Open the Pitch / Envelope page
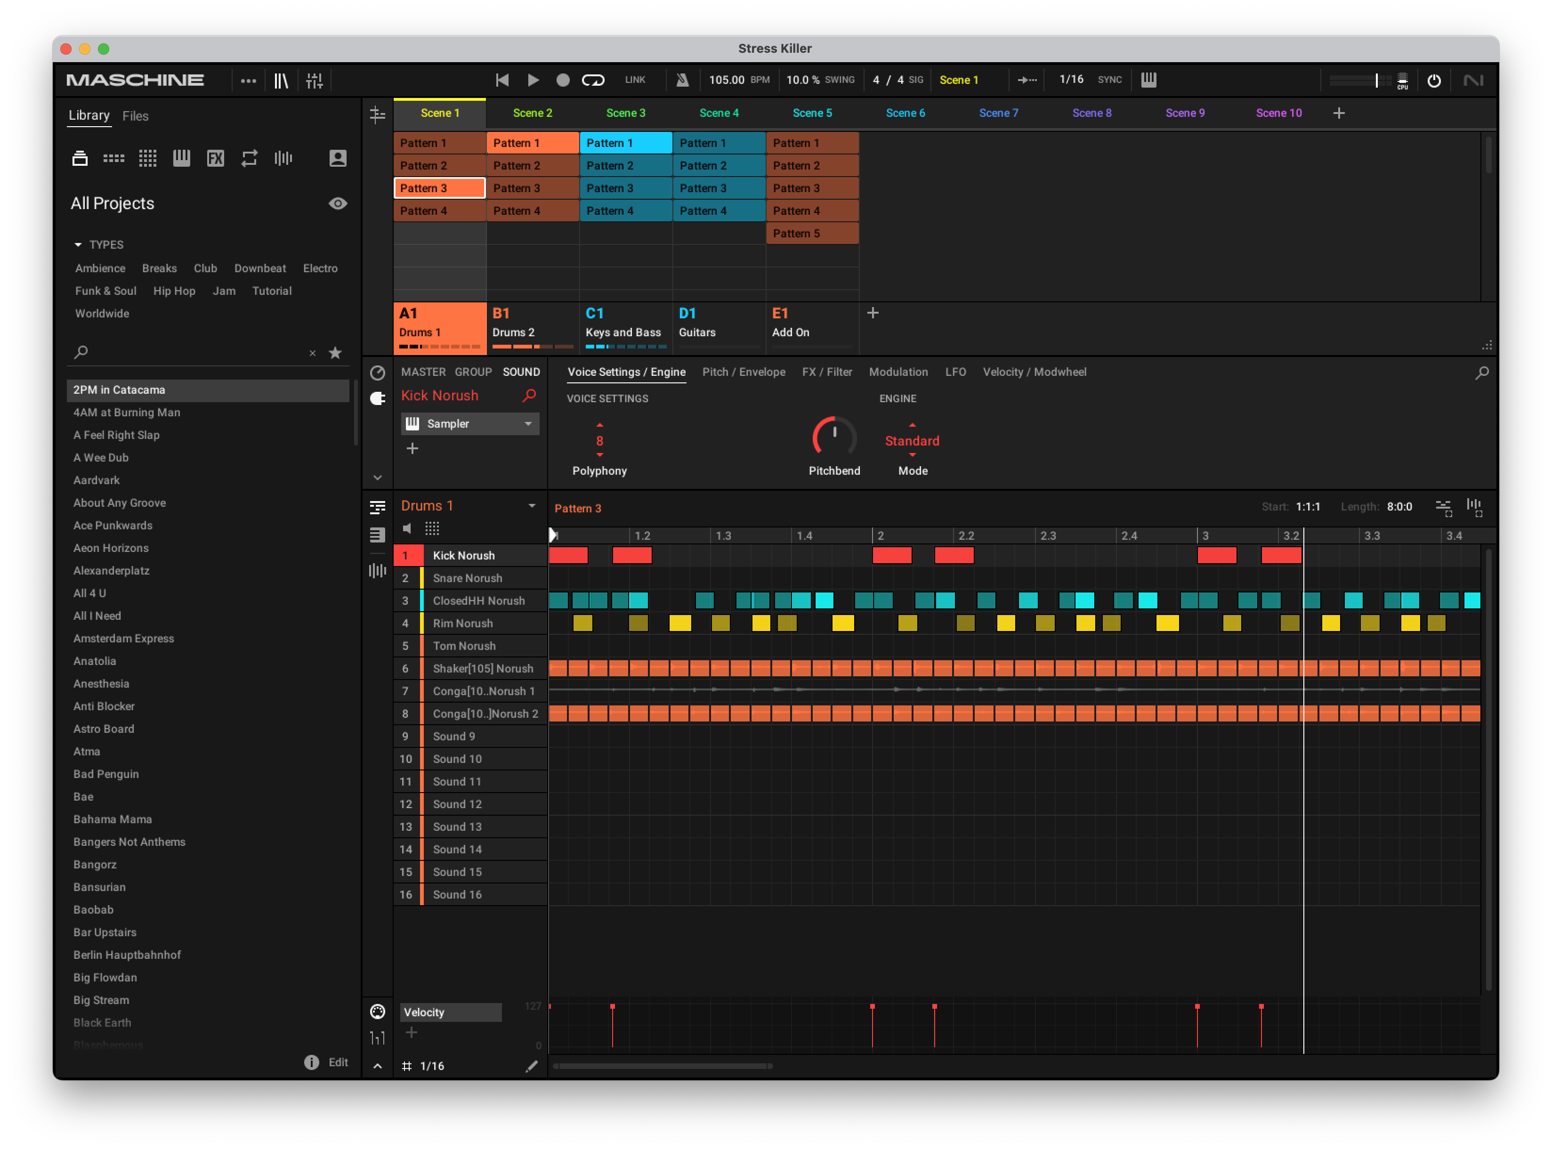This screenshot has height=1150, width=1552. click(744, 373)
